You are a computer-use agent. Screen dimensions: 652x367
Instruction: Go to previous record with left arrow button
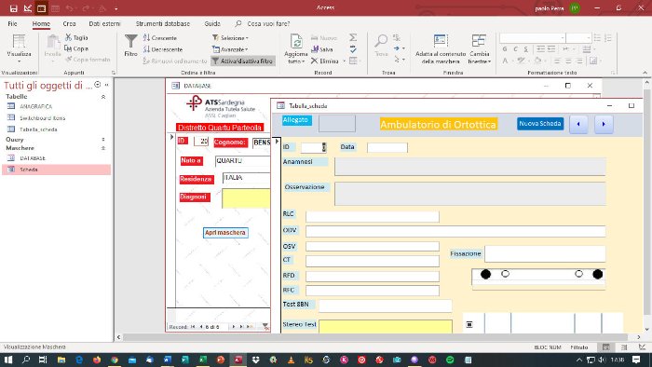click(578, 124)
